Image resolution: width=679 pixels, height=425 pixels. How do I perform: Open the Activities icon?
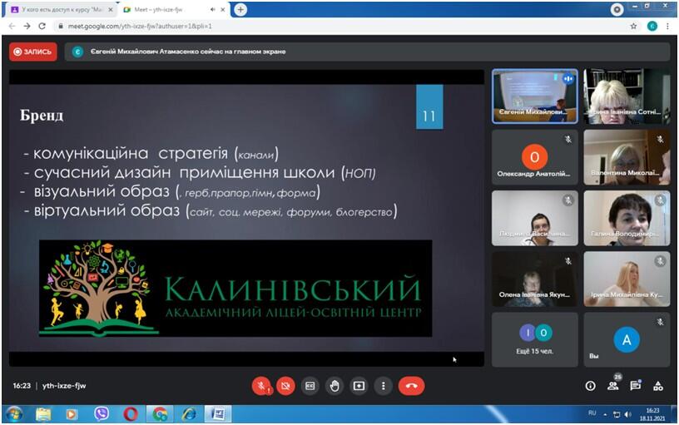click(x=657, y=386)
